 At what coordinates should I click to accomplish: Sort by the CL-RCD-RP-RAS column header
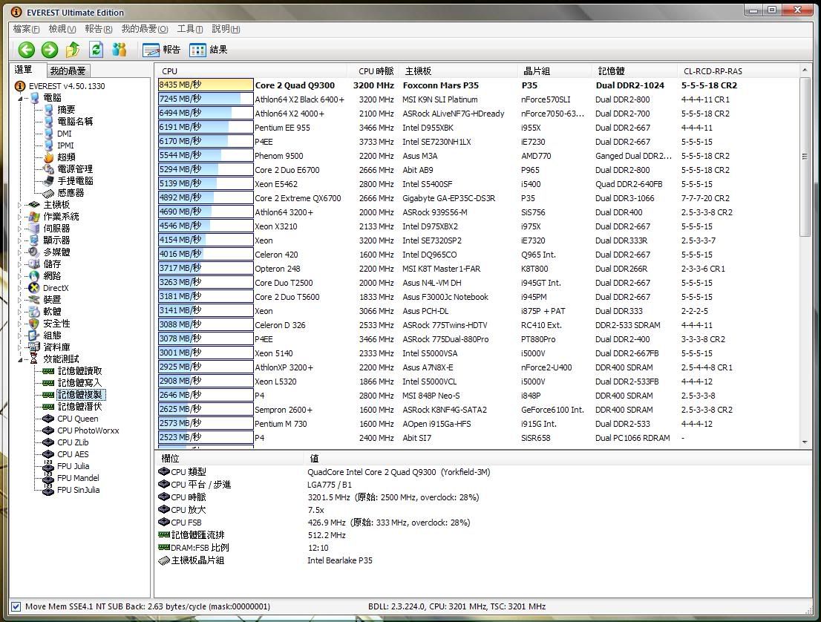[738, 71]
